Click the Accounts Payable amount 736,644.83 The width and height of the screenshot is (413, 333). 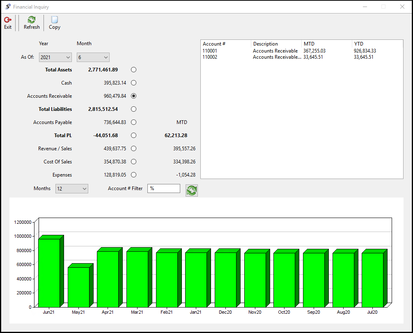(x=115, y=122)
